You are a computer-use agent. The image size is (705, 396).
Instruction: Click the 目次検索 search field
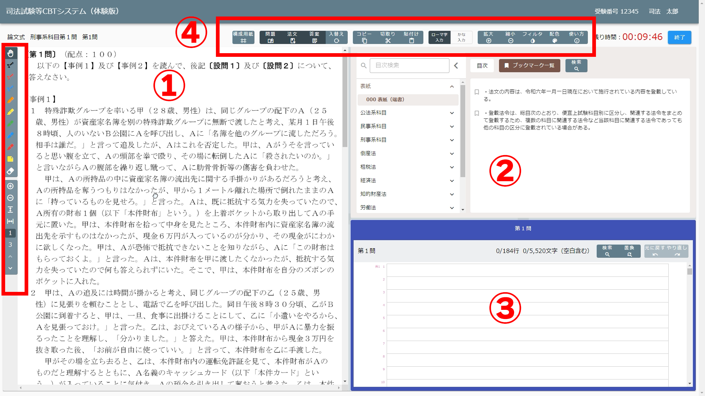tap(409, 66)
